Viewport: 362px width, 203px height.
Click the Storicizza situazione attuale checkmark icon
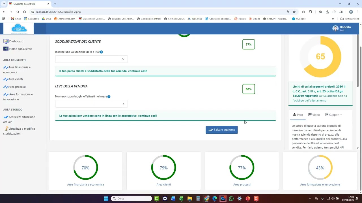pos(6,117)
